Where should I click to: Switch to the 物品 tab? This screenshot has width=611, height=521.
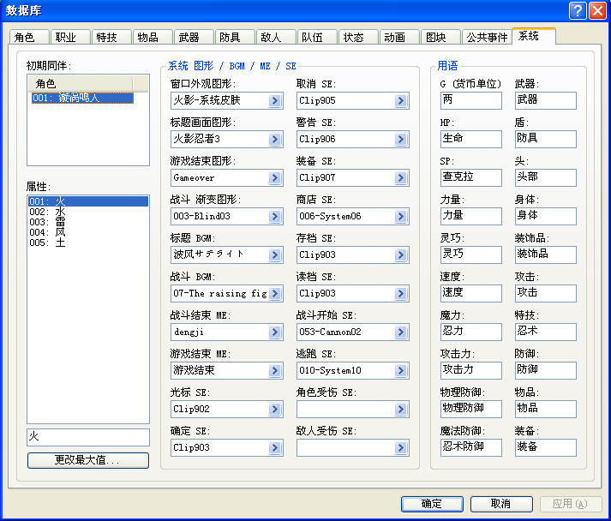(x=153, y=38)
